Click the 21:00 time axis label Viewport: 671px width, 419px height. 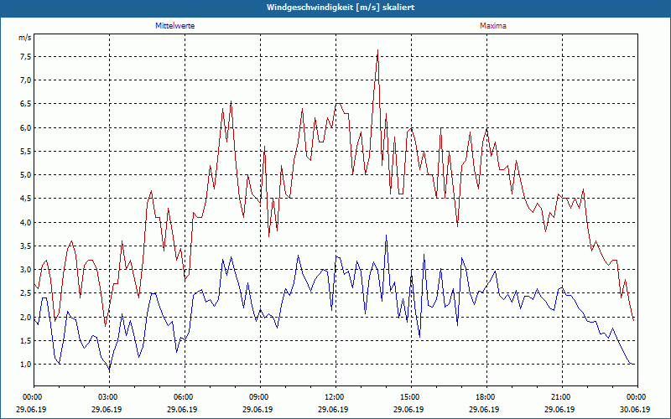[x=562, y=397]
